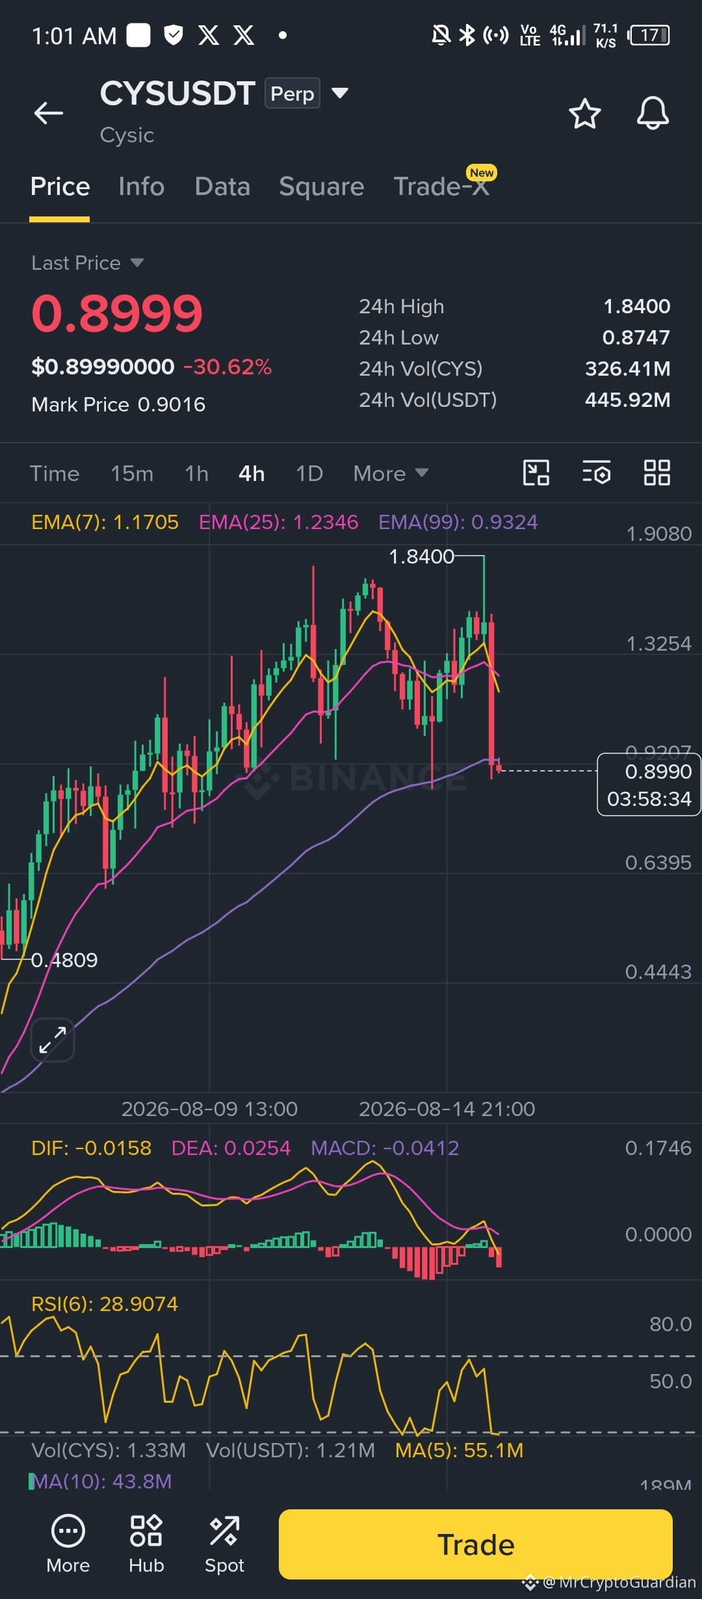The width and height of the screenshot is (702, 1599).
Task: Tap the RSI(6): 28.9074 label
Action: pyautogui.click(x=105, y=1304)
